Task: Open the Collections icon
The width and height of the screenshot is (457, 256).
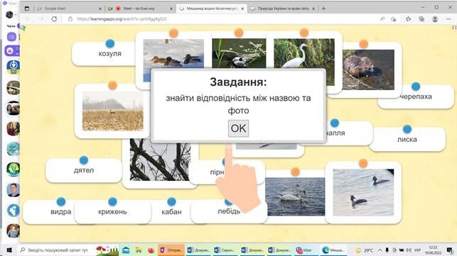Action: 421,19
